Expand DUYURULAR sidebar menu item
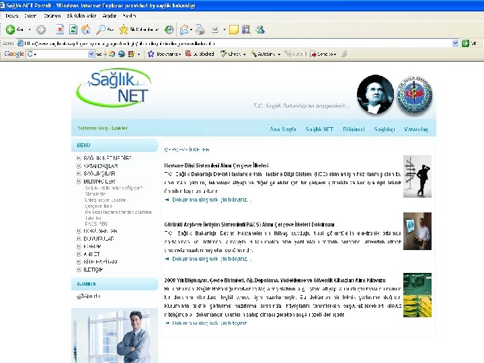 (79, 239)
